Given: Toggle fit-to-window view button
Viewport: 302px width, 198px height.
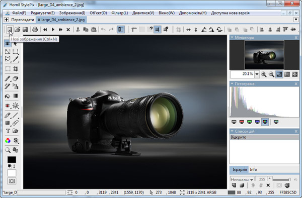Looking at the screenshot, I should point(279,74).
